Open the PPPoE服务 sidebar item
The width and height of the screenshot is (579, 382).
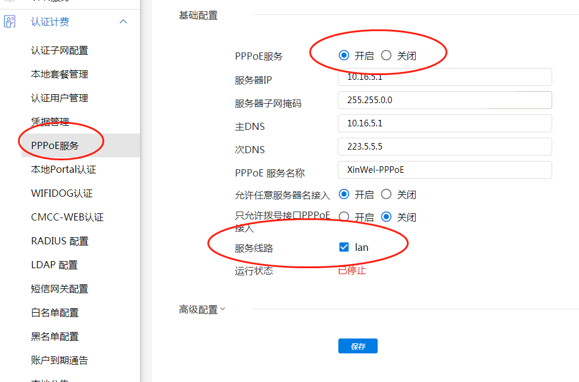coord(55,145)
